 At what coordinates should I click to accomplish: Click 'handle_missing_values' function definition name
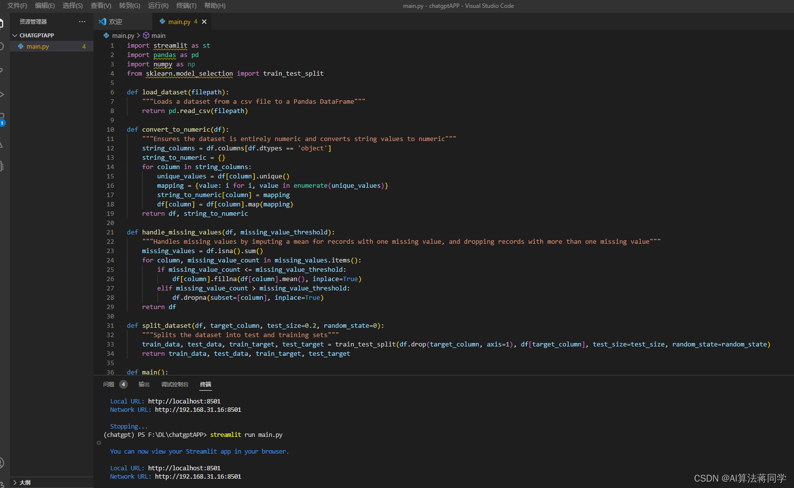tap(182, 232)
